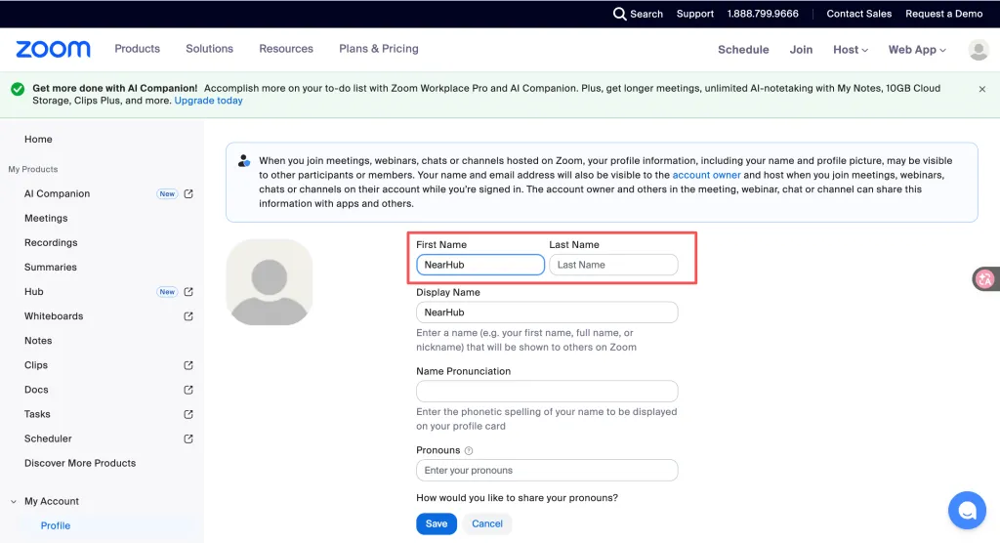Open Tasks in sidebar
The height and width of the screenshot is (543, 1000).
pos(37,415)
